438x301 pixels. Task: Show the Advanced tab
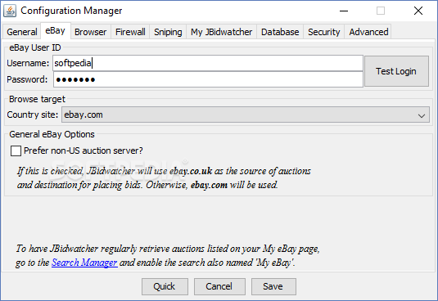(368, 32)
